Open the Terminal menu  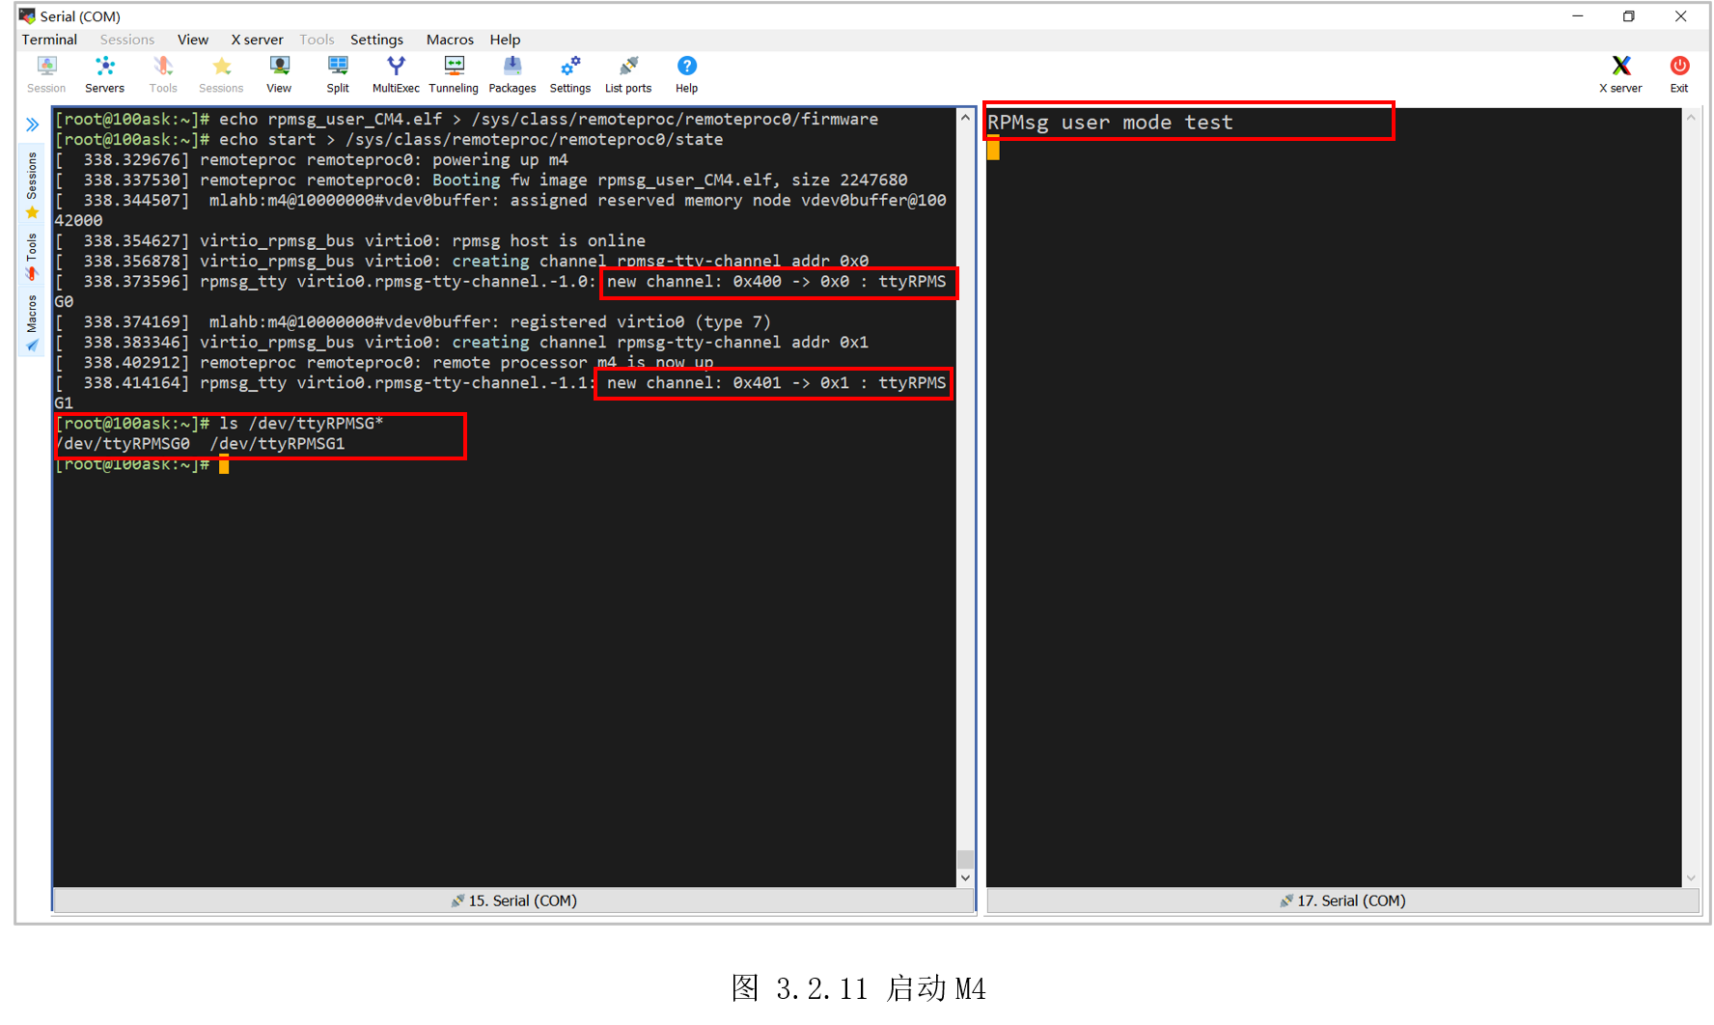click(x=48, y=40)
